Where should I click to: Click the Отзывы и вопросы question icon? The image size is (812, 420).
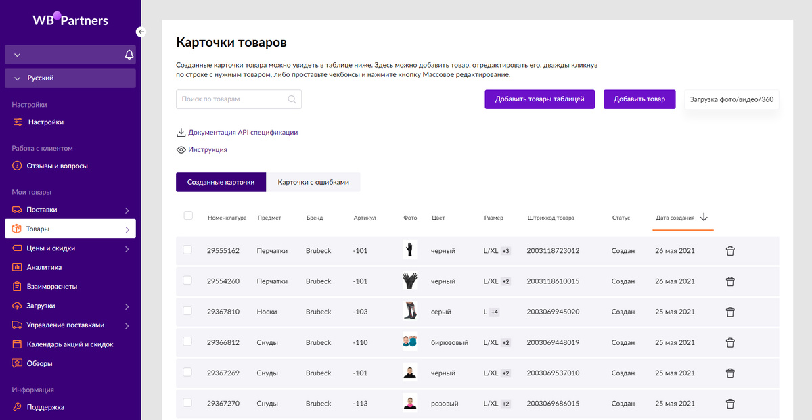(x=18, y=166)
